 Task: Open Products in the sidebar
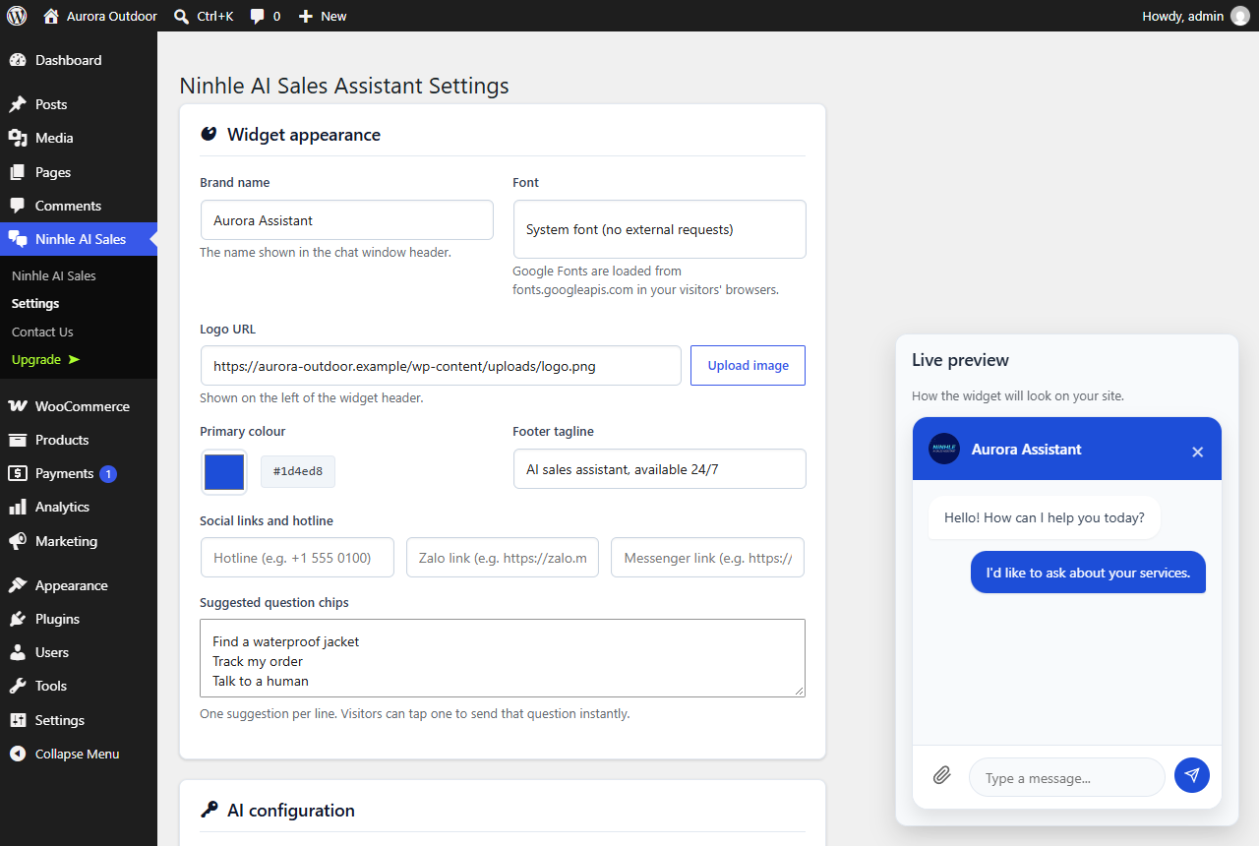click(79, 440)
